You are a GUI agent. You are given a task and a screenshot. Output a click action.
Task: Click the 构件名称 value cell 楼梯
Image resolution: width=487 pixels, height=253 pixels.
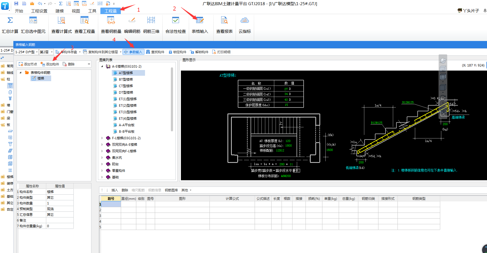pos(60,192)
